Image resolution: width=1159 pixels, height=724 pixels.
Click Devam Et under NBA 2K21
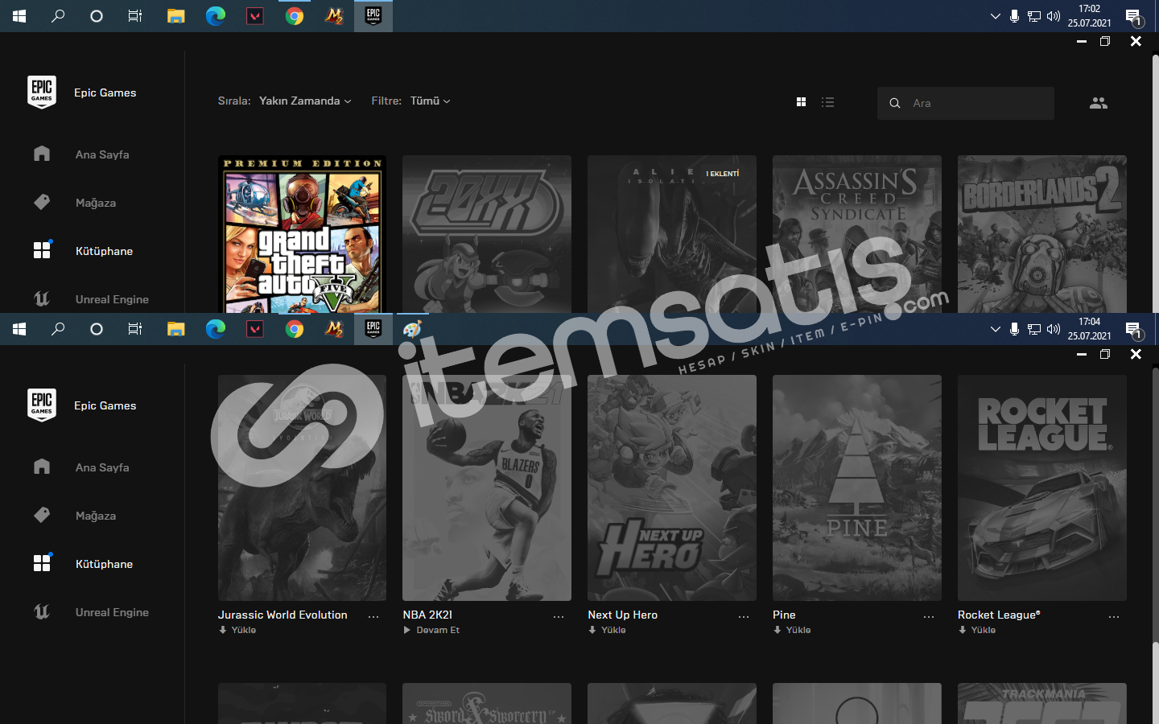coord(431,630)
